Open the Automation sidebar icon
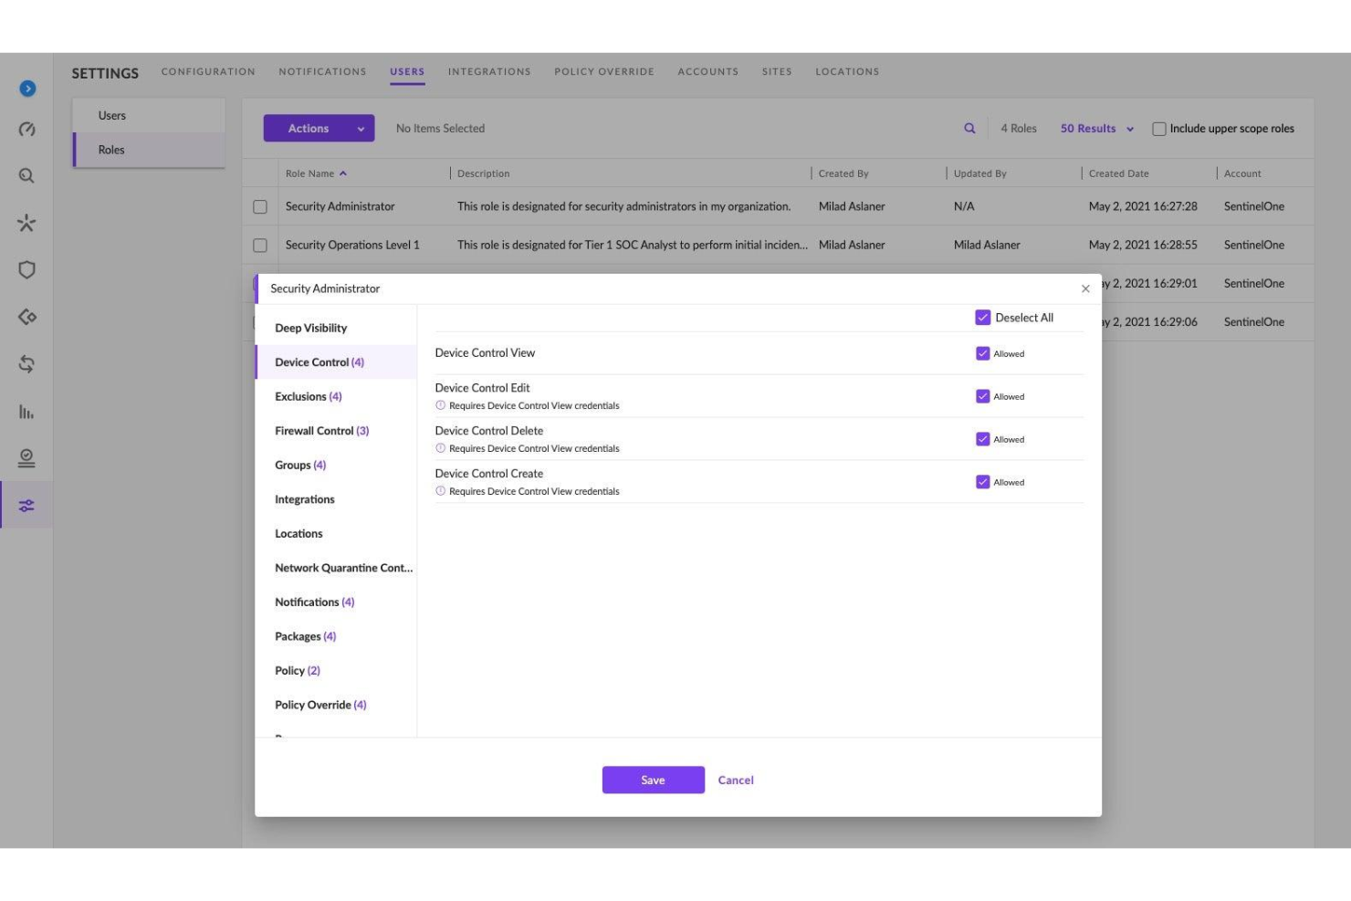The width and height of the screenshot is (1351, 901). pyautogui.click(x=27, y=317)
